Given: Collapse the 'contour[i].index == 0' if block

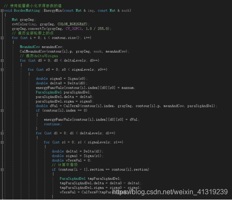Looking at the screenshot, I should pyautogui.click(x=2, y=111).
